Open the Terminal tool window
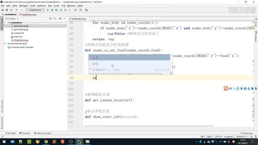Viewport: 258px width, 145px height. click(25, 133)
